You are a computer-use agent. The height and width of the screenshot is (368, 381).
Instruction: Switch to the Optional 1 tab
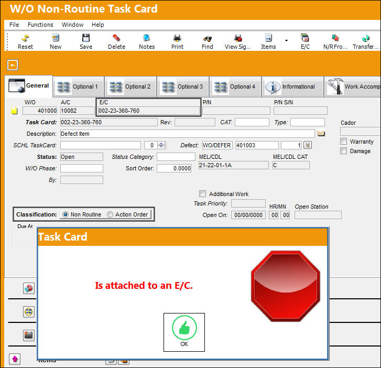pyautogui.click(x=78, y=87)
